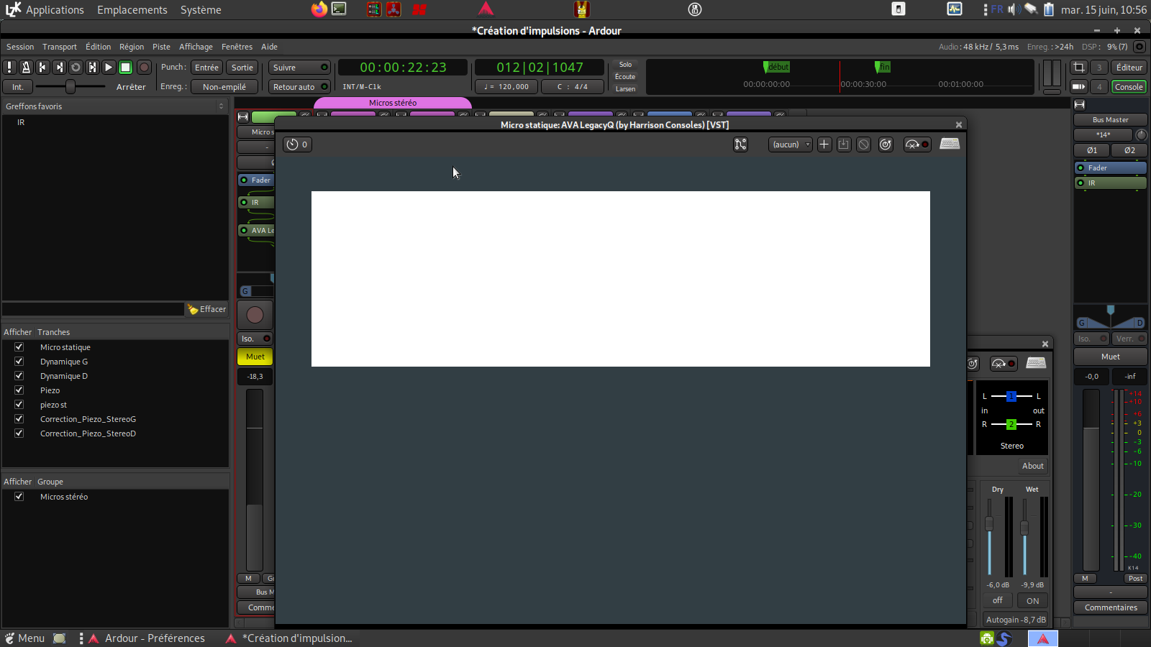This screenshot has height=647, width=1151.
Task: Toggle the Micros stéréo group checkbox
Action: tap(19, 497)
